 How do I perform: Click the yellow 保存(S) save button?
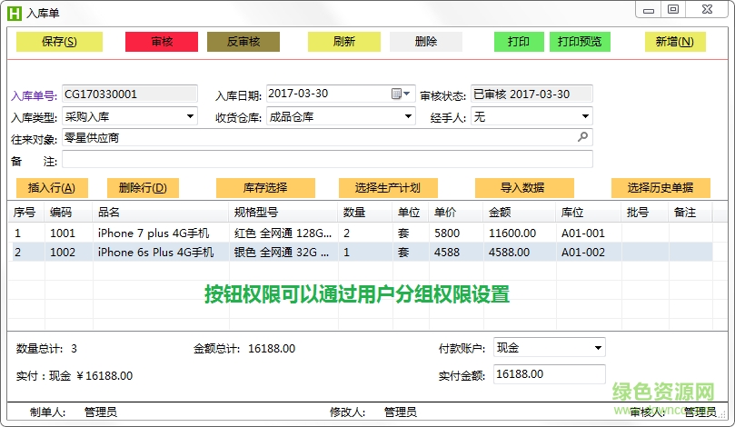click(59, 42)
